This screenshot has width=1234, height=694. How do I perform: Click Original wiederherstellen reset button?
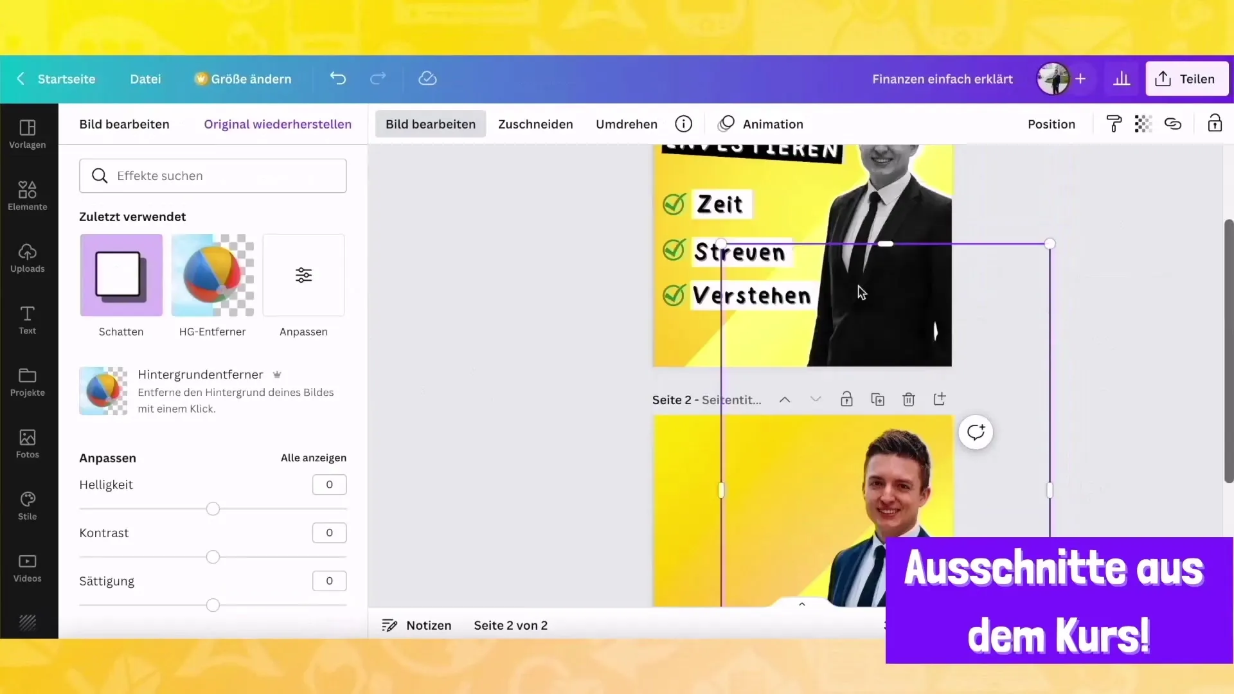click(277, 124)
